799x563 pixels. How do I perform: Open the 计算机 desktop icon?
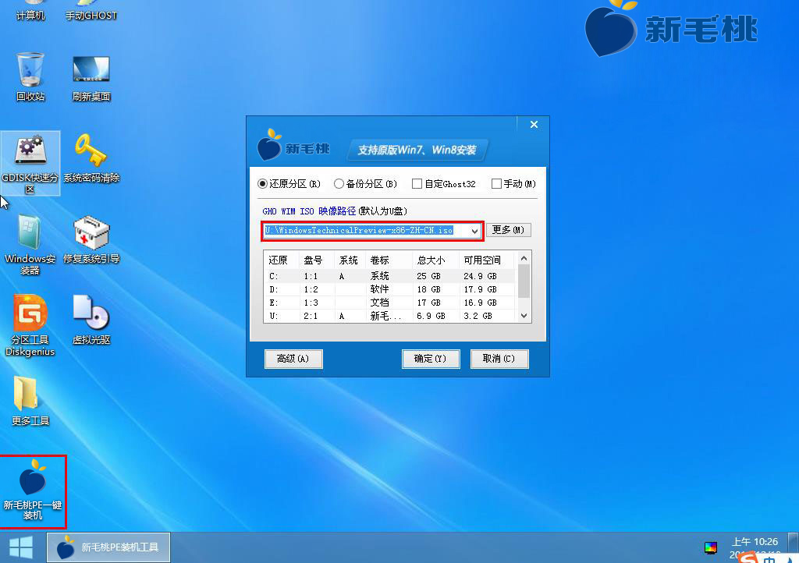[30, 11]
